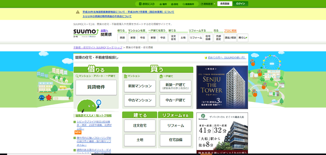The width and height of the screenshot is (326, 155).
Task: Open 編集部オススメ！知っトク情報 heading link
Action: pyautogui.click(x=93, y=115)
